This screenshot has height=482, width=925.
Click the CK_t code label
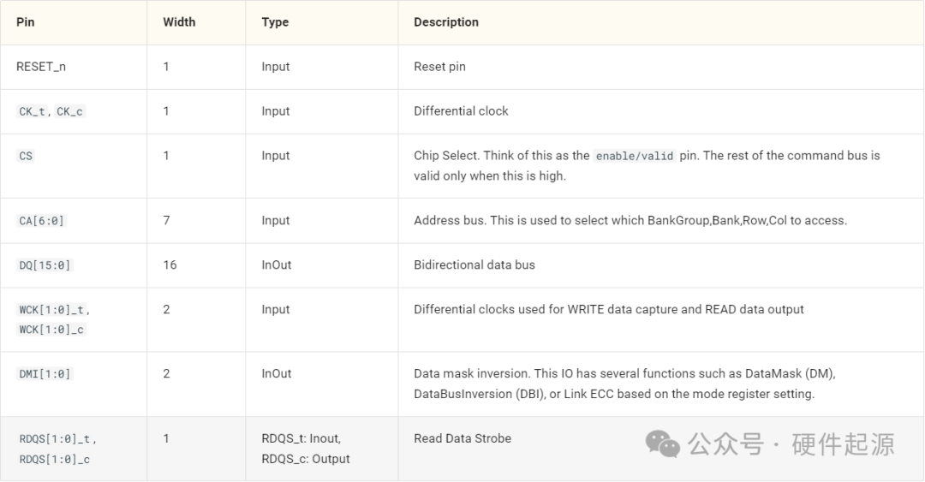(33, 111)
